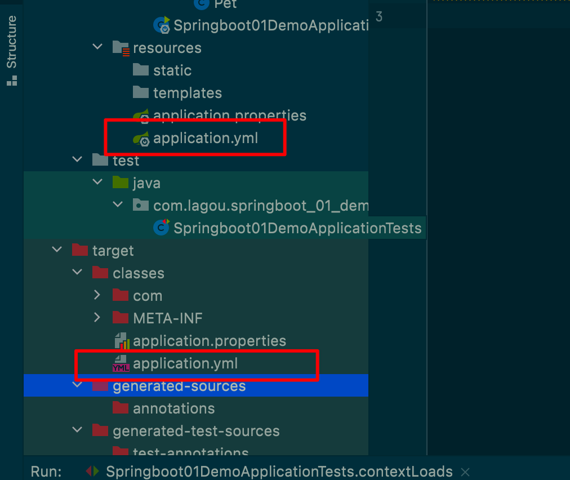Click the YML file icon under classes
The width and height of the screenshot is (570, 480).
(121, 363)
